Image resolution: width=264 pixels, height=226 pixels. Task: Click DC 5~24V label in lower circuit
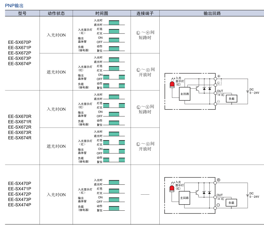pos(254,195)
